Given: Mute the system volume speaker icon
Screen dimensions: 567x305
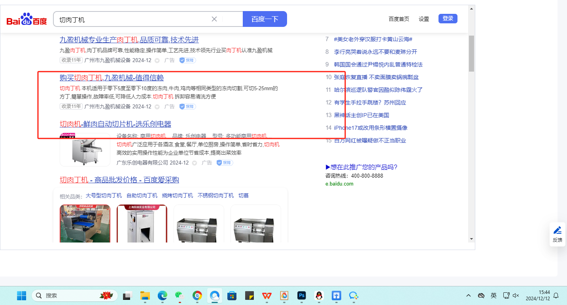Looking at the screenshot, I should click(x=516, y=296).
